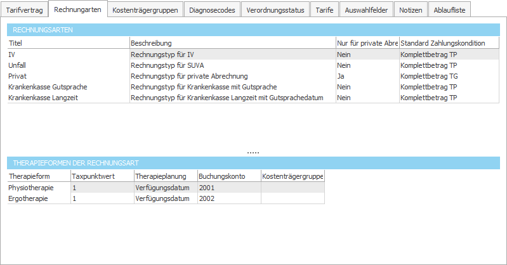Click the Taxpunktwert column header

[x=102, y=176]
